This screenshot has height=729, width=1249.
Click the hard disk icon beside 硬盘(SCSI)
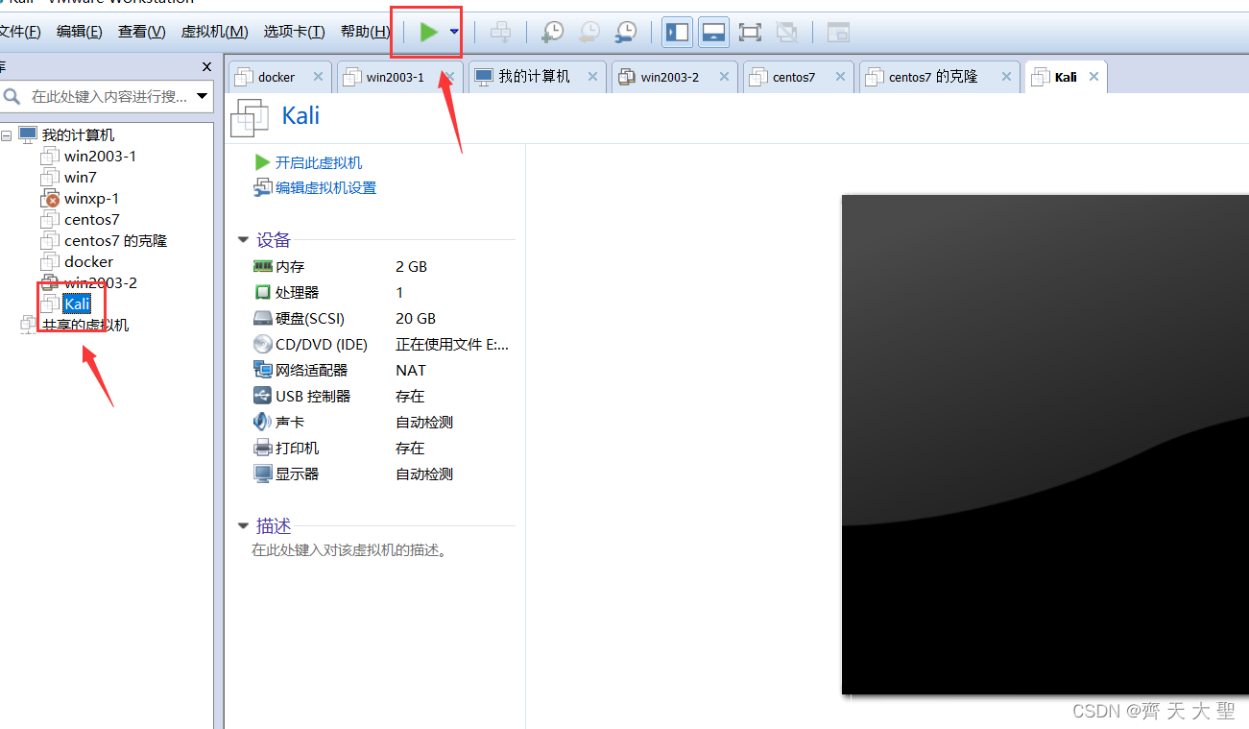262,318
